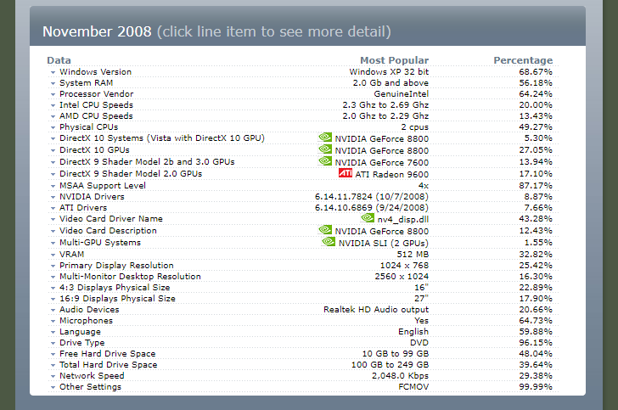Expand the Processor Vendor arrow
The height and width of the screenshot is (410, 618).
pos(53,94)
